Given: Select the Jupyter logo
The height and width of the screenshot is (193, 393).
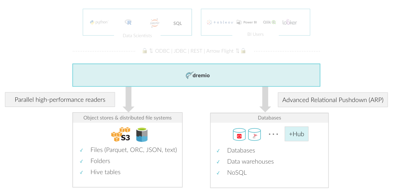Looking at the screenshot, I should pos(154,23).
